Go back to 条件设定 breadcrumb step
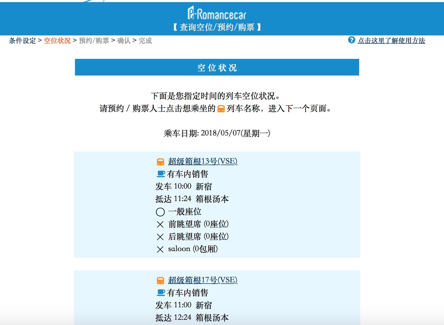The width and height of the screenshot is (444, 325). [x=22, y=41]
